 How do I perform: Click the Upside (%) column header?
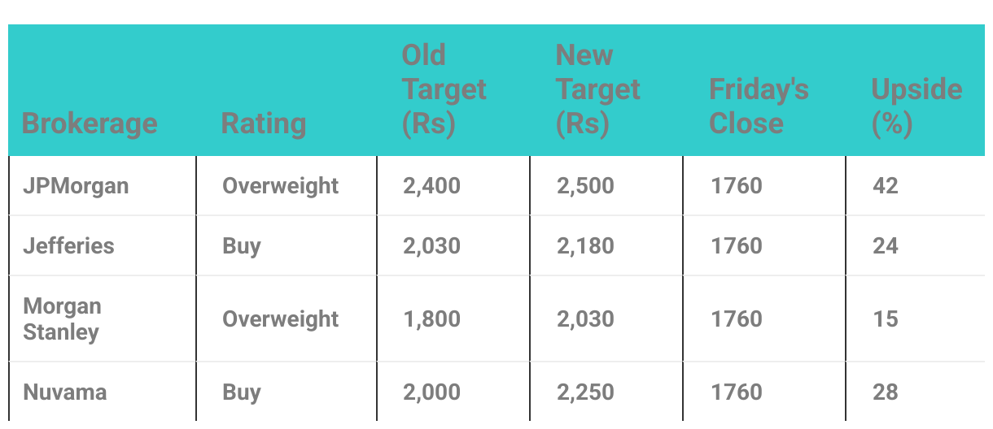(x=916, y=106)
